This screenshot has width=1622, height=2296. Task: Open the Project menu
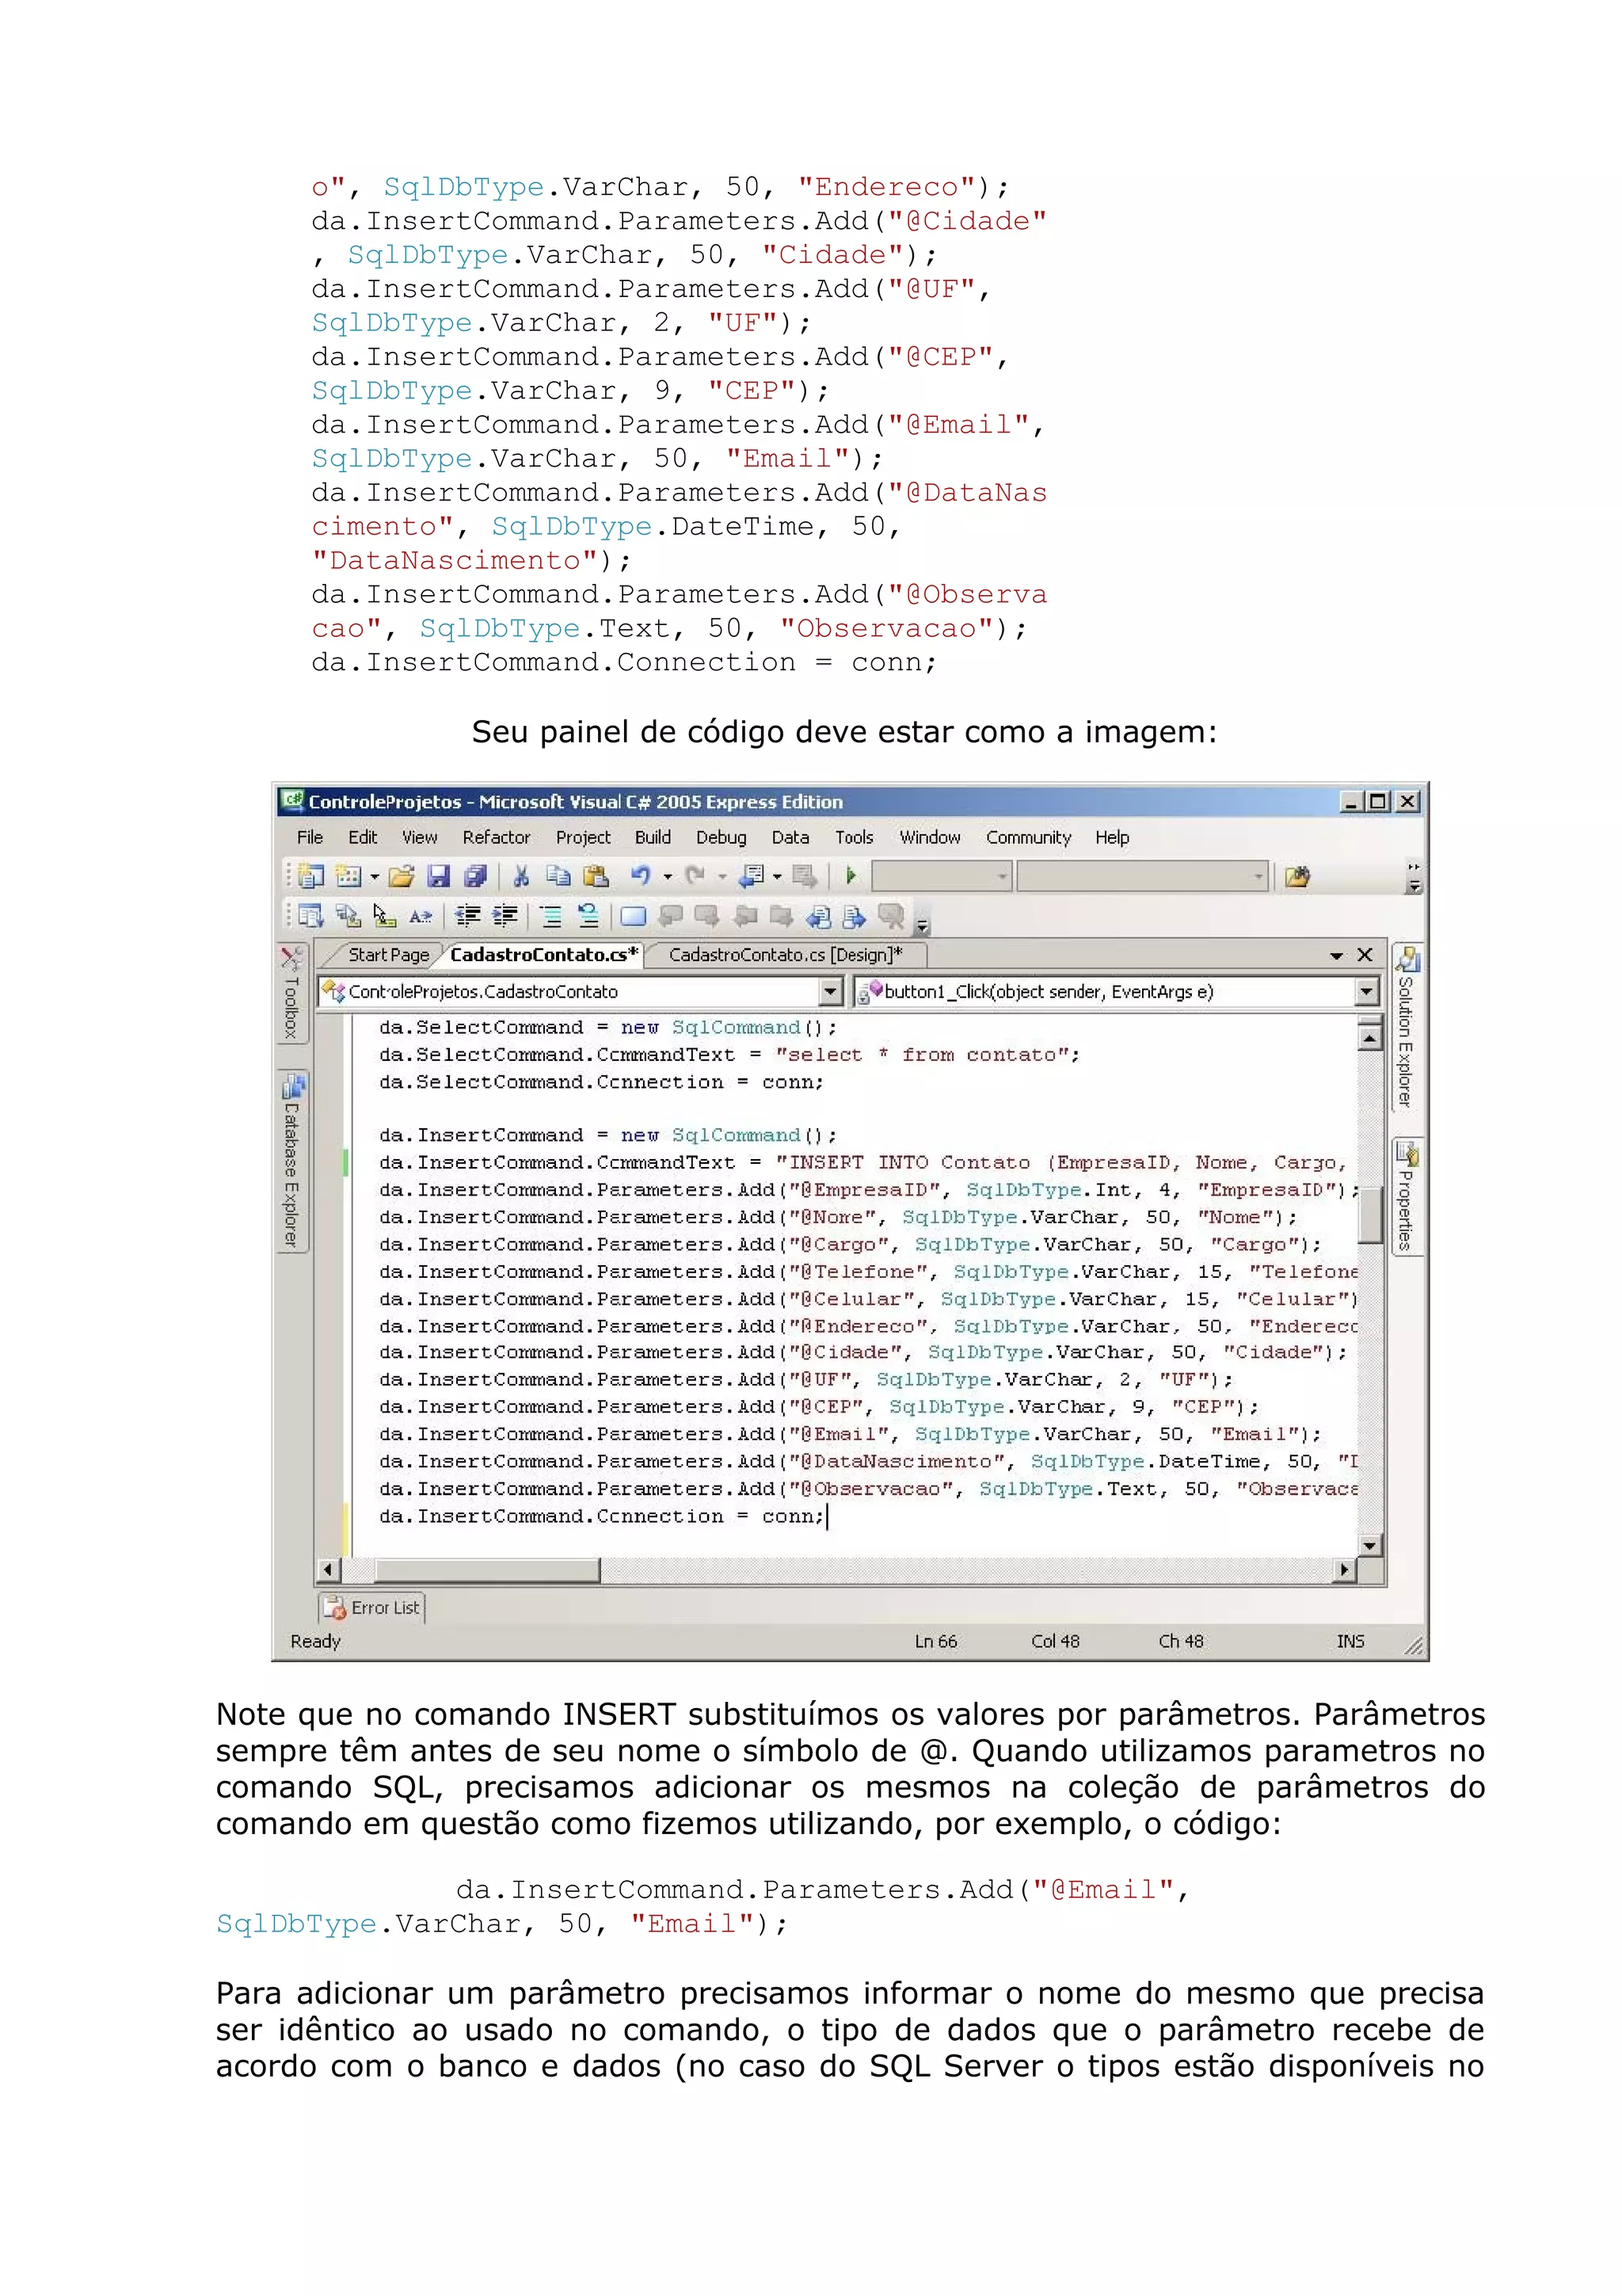pos(584,838)
